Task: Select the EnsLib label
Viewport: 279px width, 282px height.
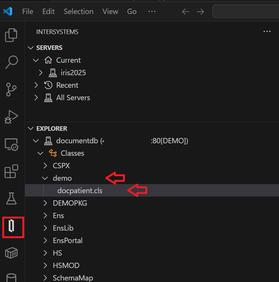Action: (x=63, y=228)
